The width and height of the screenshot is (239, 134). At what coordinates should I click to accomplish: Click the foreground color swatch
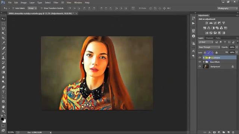2,119
